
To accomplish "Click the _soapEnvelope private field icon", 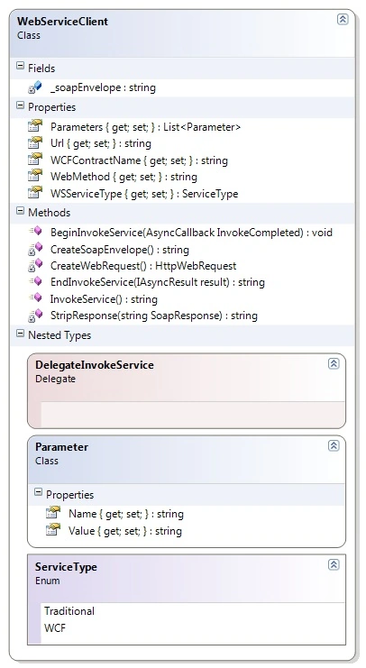I will pos(35,87).
